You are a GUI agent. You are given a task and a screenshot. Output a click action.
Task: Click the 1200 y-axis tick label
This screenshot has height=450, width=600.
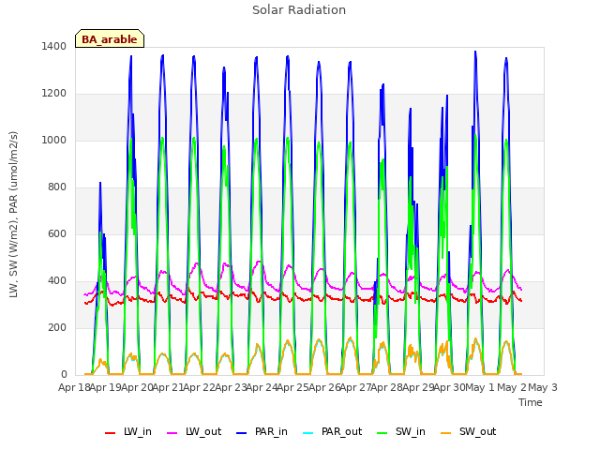[54, 94]
